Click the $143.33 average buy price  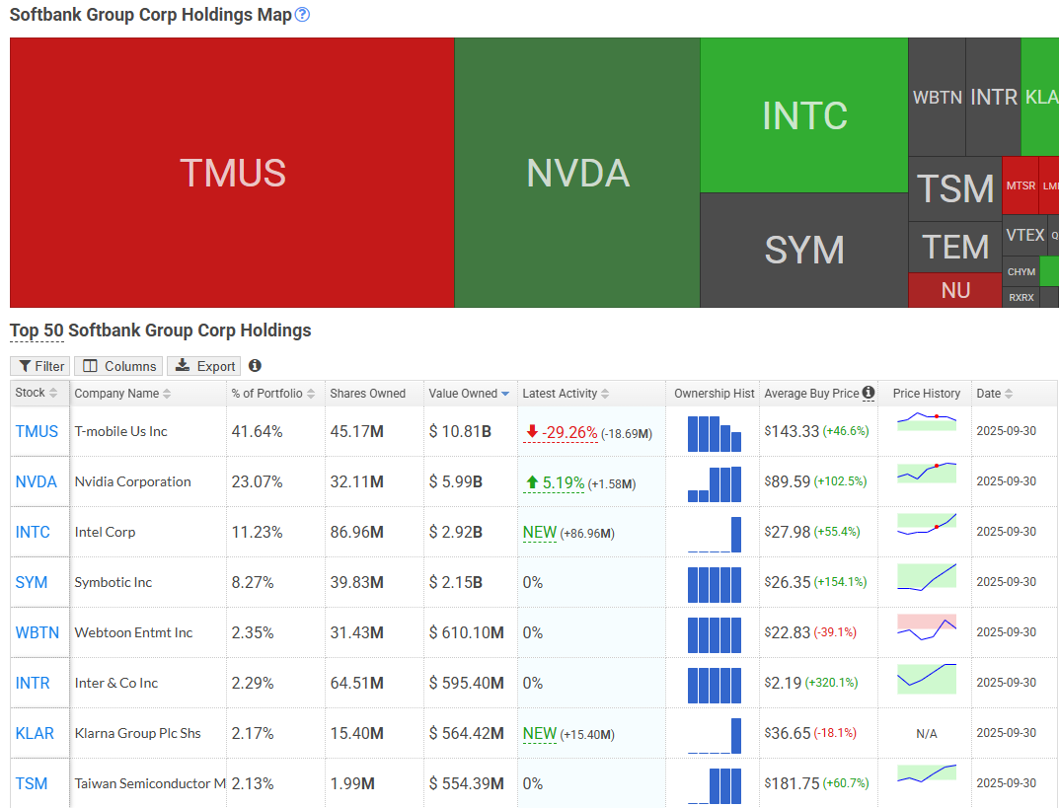pos(792,431)
